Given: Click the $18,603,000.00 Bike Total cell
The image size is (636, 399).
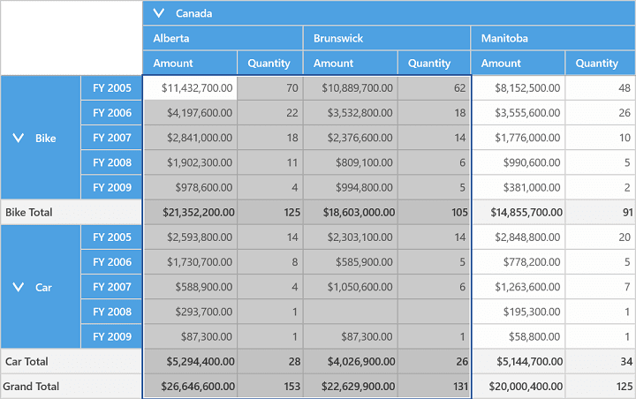Looking at the screenshot, I should [x=351, y=212].
